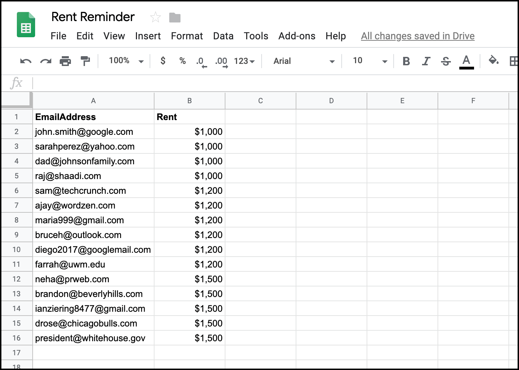Open the View menu
519x370 pixels.
pyautogui.click(x=114, y=36)
